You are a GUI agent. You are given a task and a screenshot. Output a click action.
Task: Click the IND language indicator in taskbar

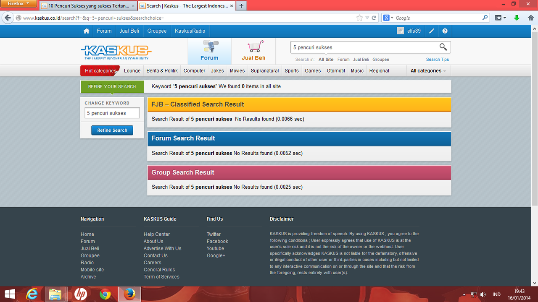tap(497, 294)
